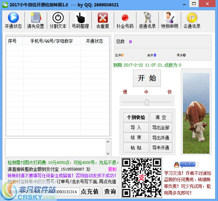Click the WeChat app icon in title bar
Viewport: 218px width, 201px height.
(x=5, y=5)
